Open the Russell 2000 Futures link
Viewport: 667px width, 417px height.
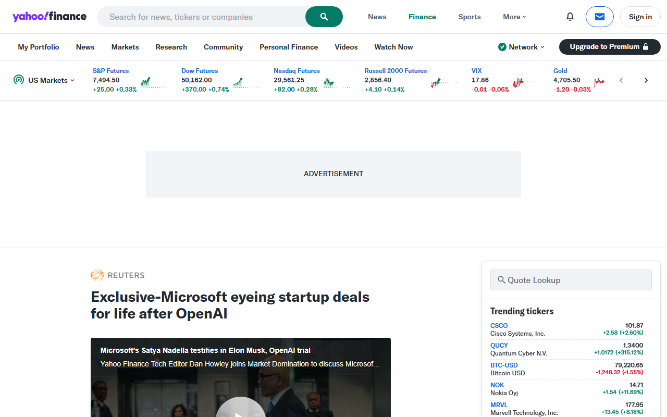pyautogui.click(x=396, y=71)
